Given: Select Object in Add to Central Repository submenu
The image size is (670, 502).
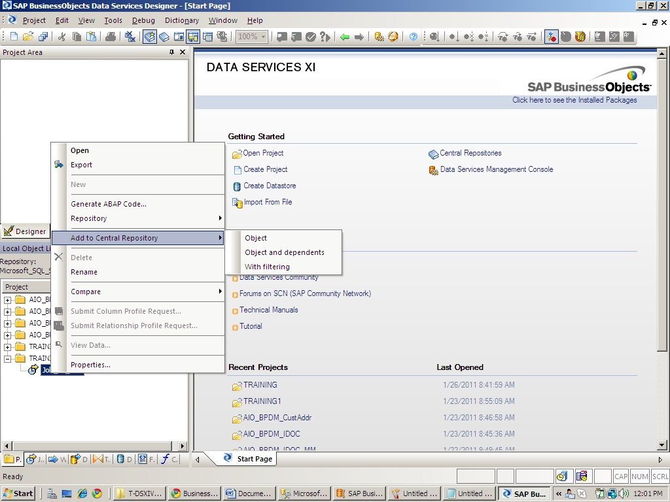Looking at the screenshot, I should 284,238.
